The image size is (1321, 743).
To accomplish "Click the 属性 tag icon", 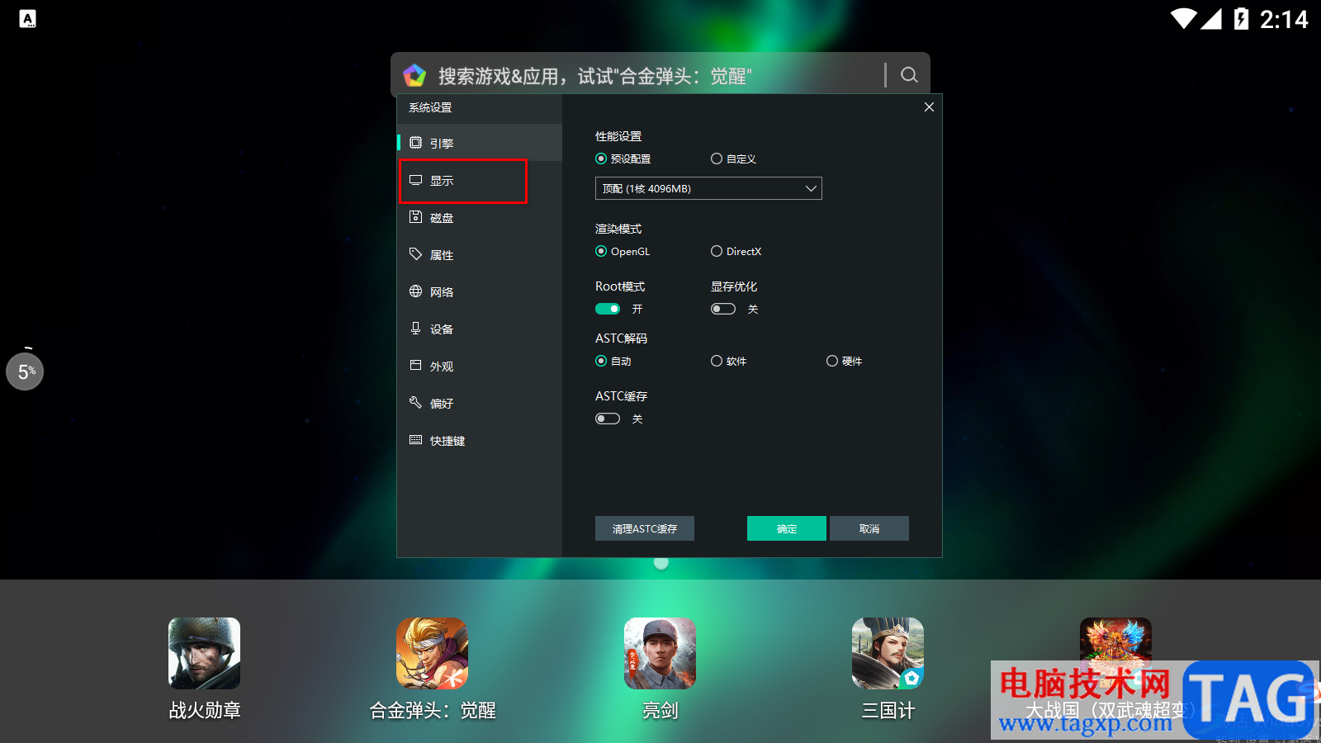I will coord(415,253).
